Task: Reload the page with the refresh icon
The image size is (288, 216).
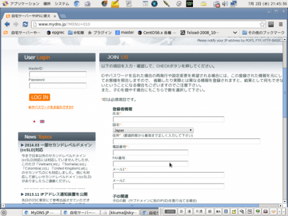Action: 25,24
